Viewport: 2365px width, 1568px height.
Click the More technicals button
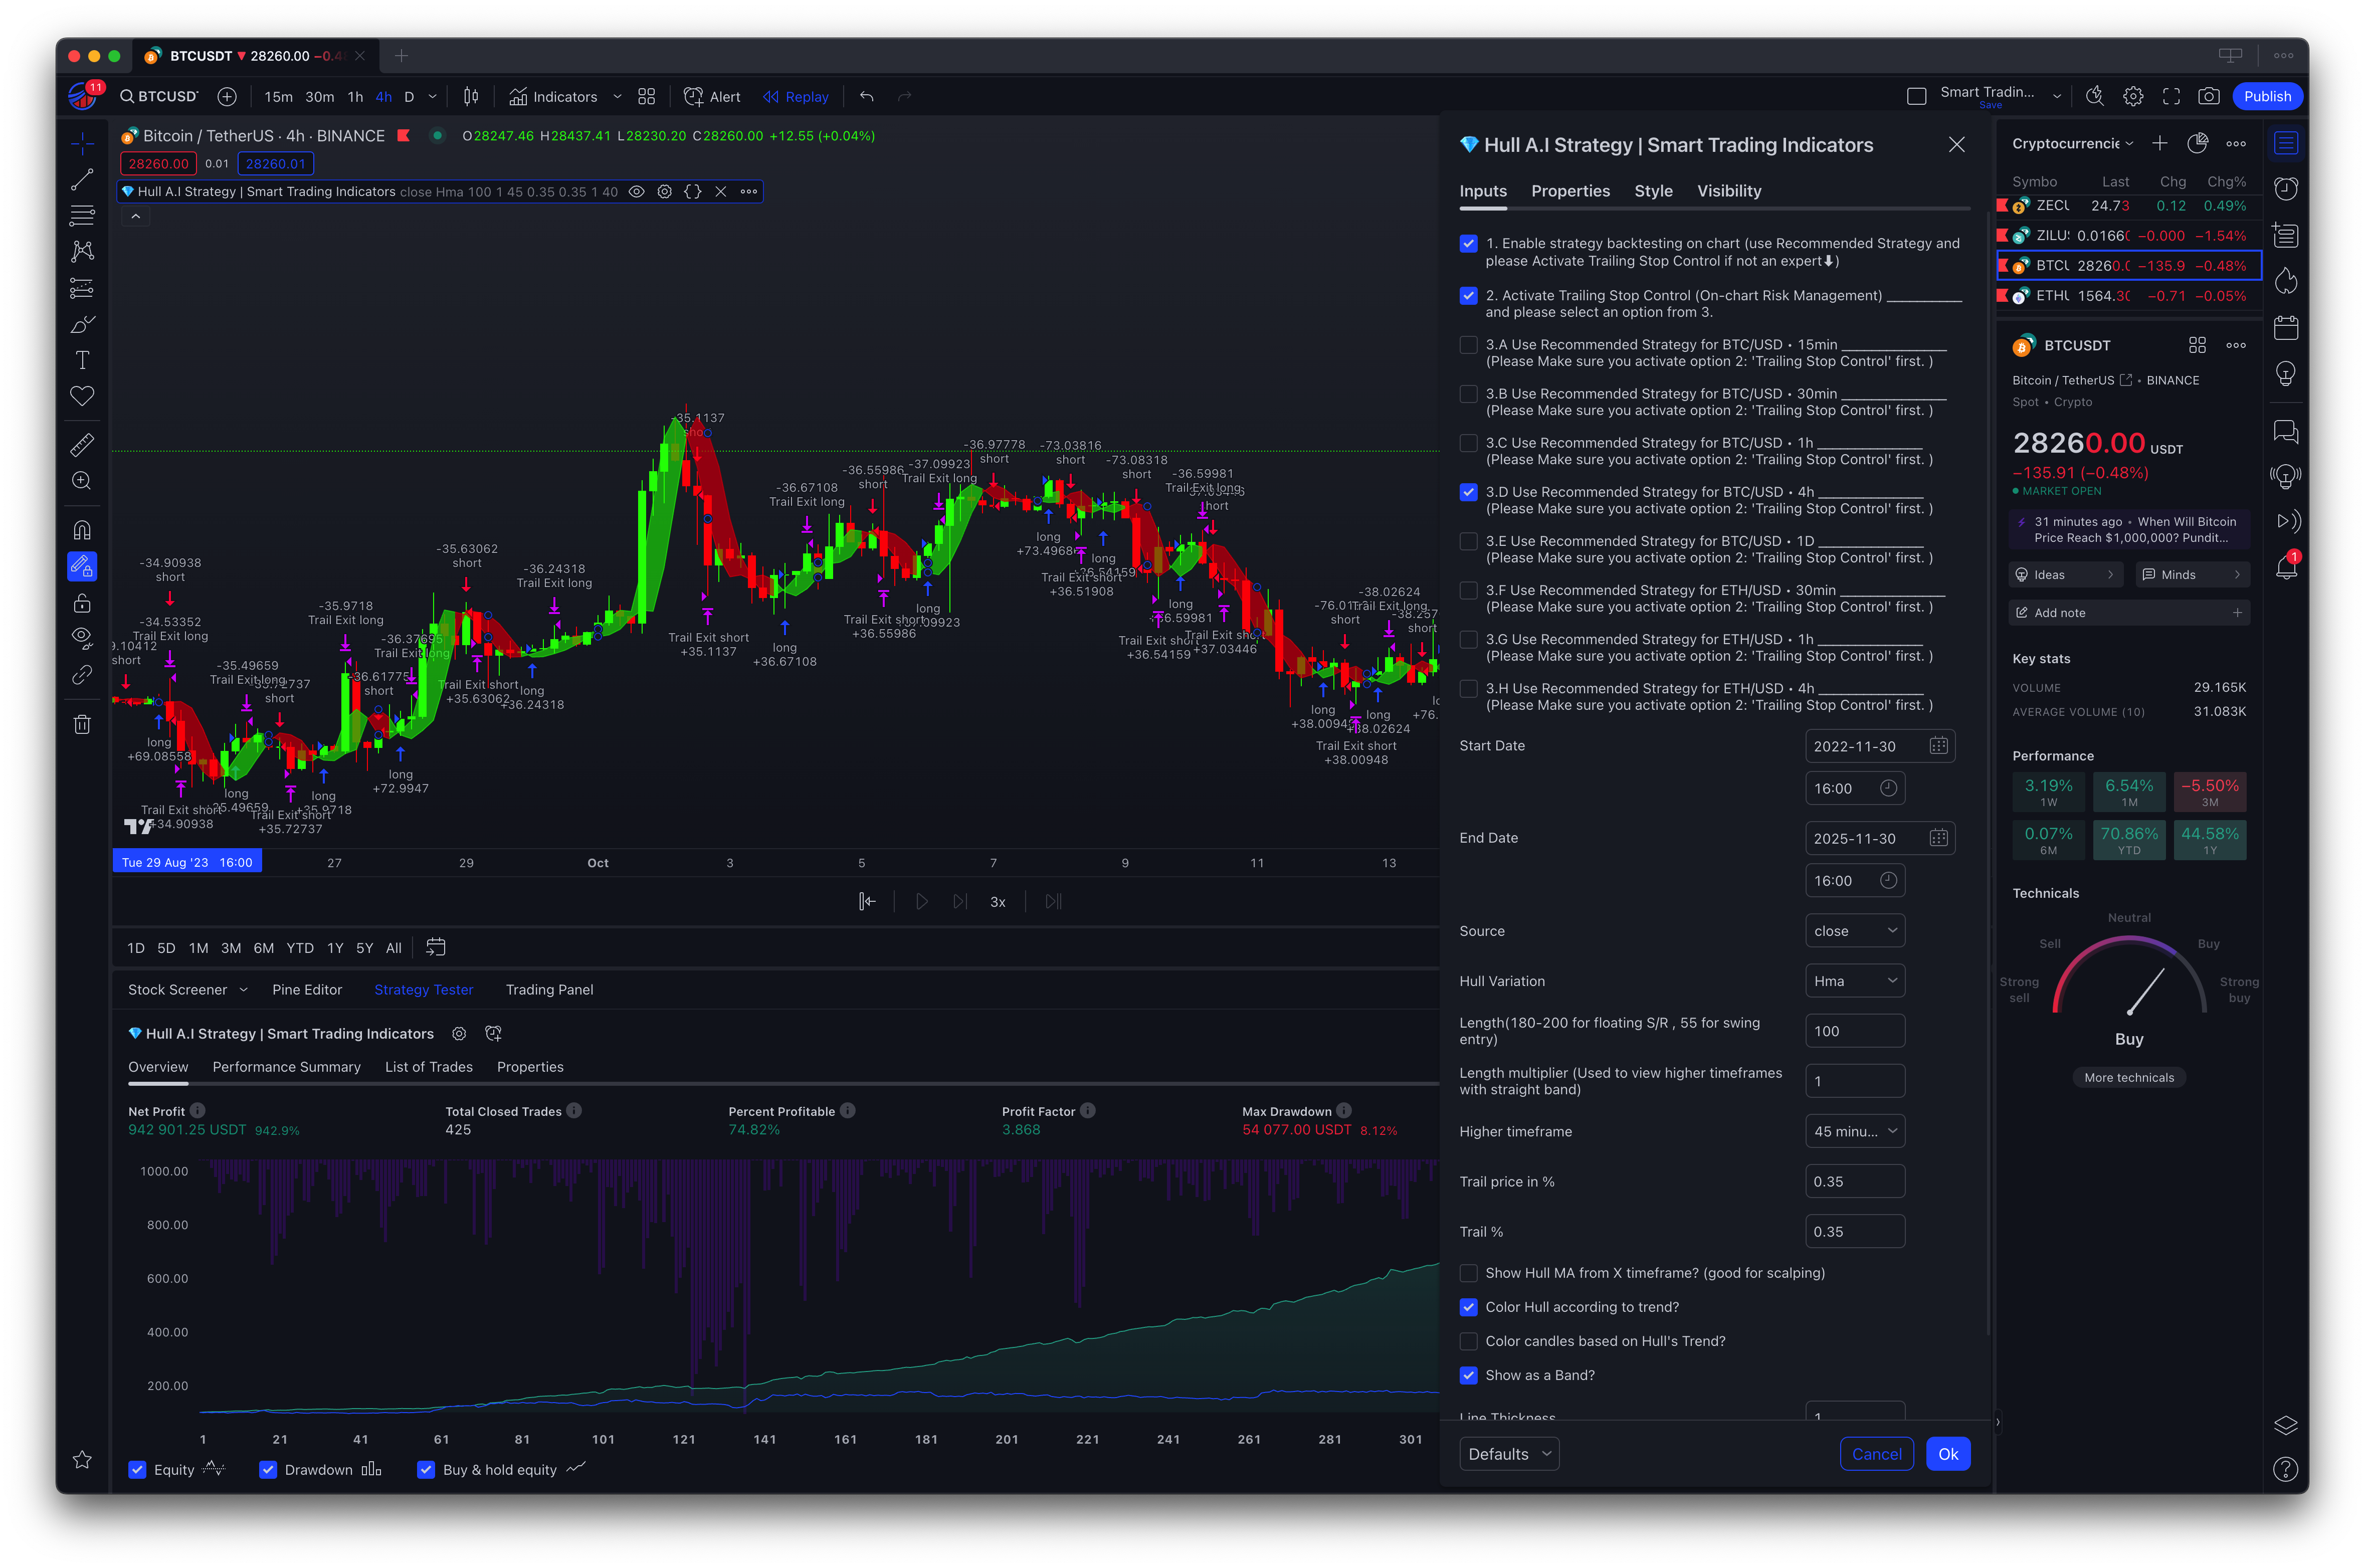click(2128, 1078)
